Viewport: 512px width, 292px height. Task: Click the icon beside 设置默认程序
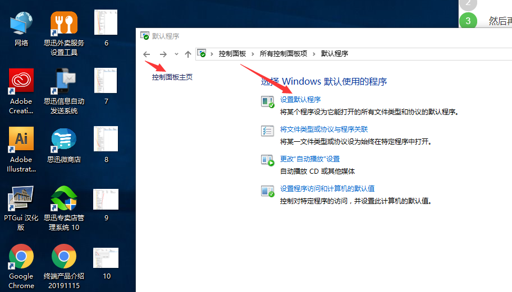pyautogui.click(x=267, y=101)
